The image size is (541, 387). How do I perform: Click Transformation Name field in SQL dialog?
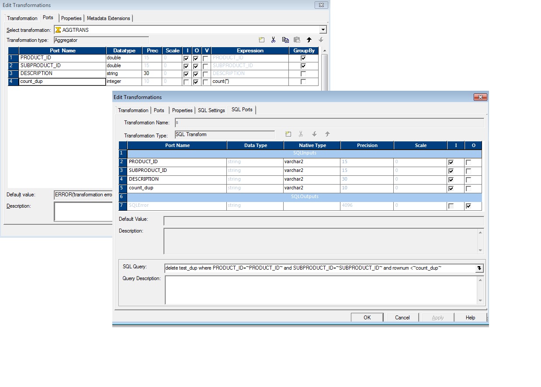tap(329, 123)
